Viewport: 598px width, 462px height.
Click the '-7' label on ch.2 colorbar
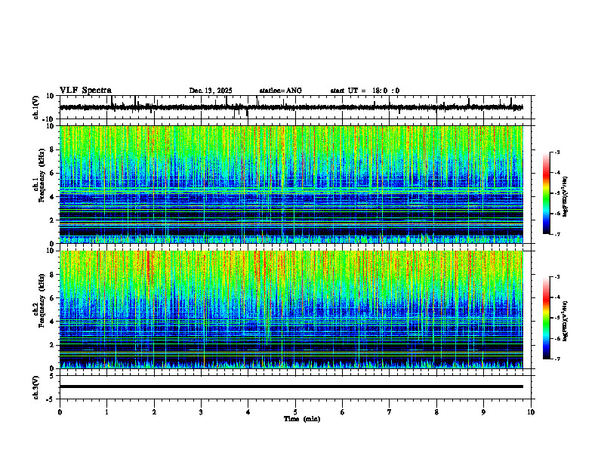click(x=556, y=359)
